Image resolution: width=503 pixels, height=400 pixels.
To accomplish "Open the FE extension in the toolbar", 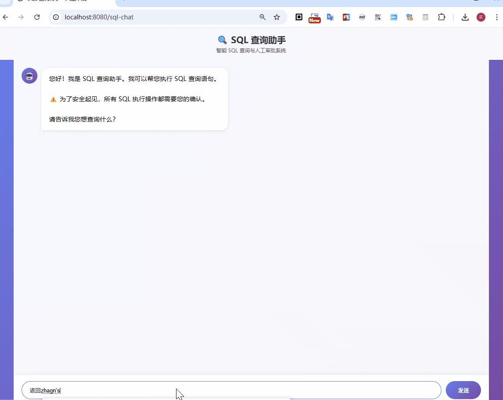I will click(x=346, y=17).
